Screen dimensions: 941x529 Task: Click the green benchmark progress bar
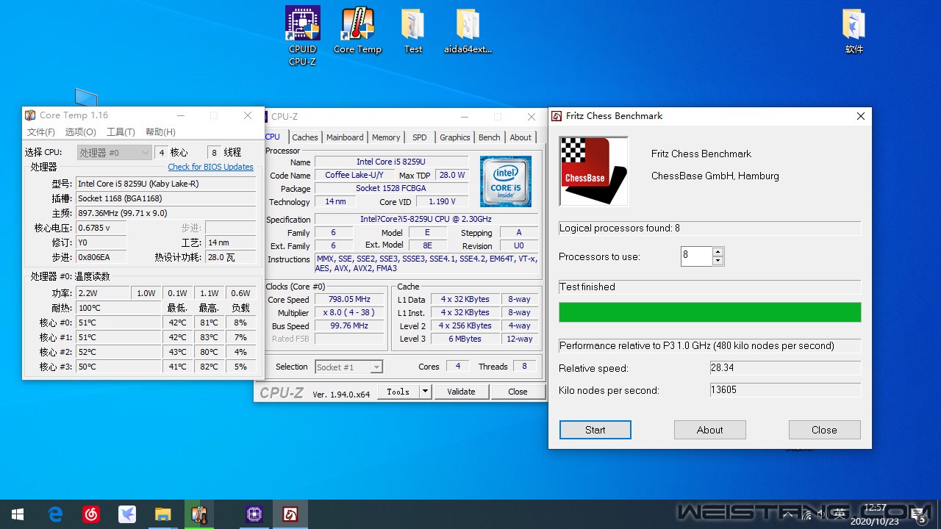(x=710, y=312)
